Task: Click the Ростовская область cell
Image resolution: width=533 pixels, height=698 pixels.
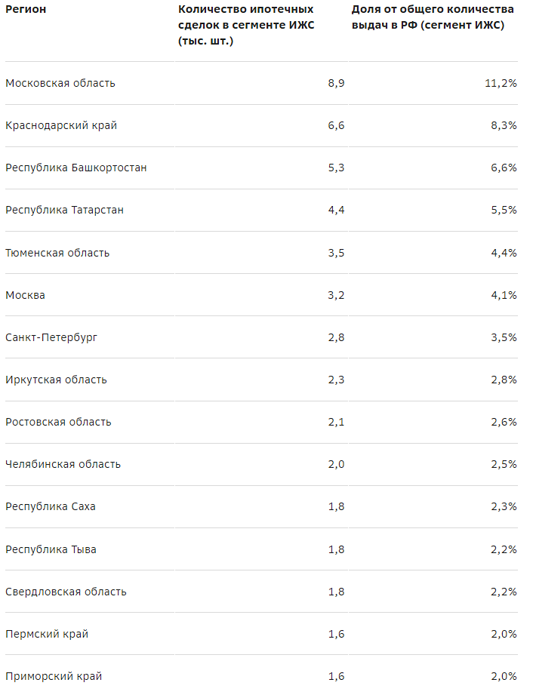Action: pyautogui.click(x=58, y=422)
